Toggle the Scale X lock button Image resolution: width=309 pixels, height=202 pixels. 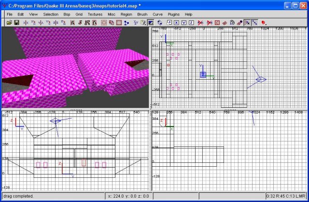176,23
